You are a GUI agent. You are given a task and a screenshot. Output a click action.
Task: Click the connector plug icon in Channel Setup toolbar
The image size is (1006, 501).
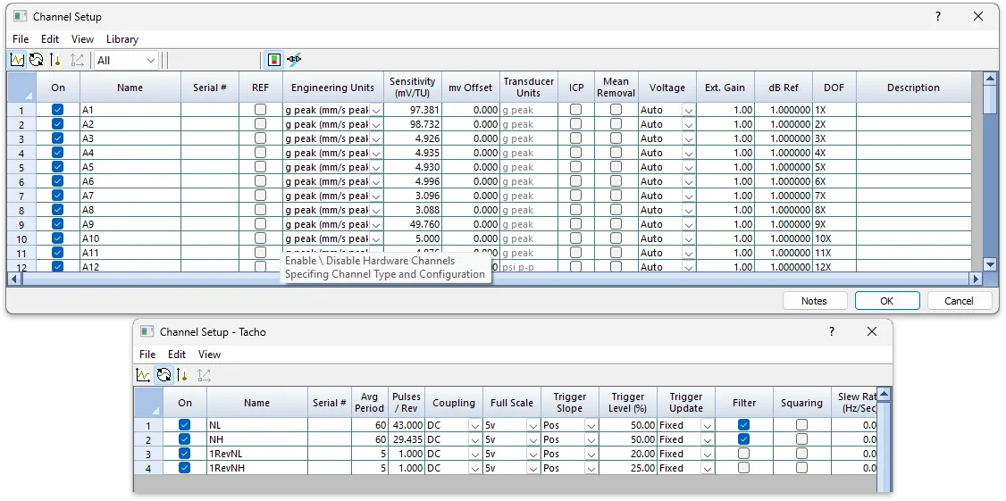[294, 61]
